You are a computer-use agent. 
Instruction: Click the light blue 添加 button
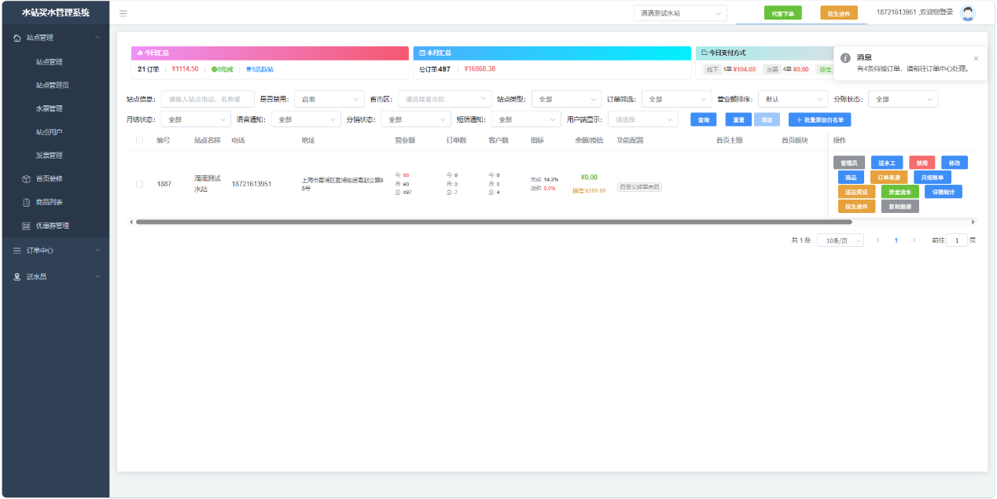click(x=767, y=119)
